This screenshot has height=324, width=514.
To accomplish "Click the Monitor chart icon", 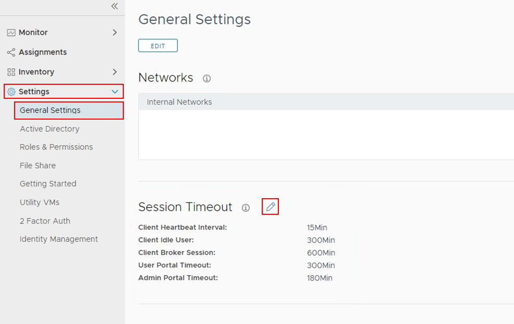I will 11,33.
